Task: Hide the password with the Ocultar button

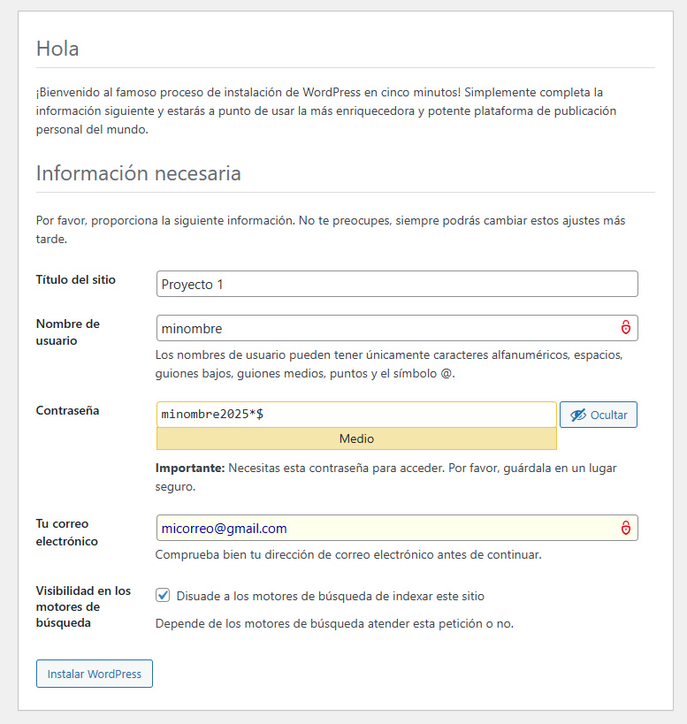Action: coord(599,415)
